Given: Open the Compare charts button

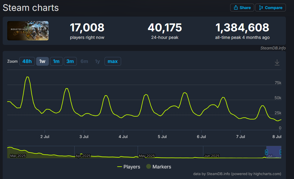Looking at the screenshot, I should click(270, 8).
